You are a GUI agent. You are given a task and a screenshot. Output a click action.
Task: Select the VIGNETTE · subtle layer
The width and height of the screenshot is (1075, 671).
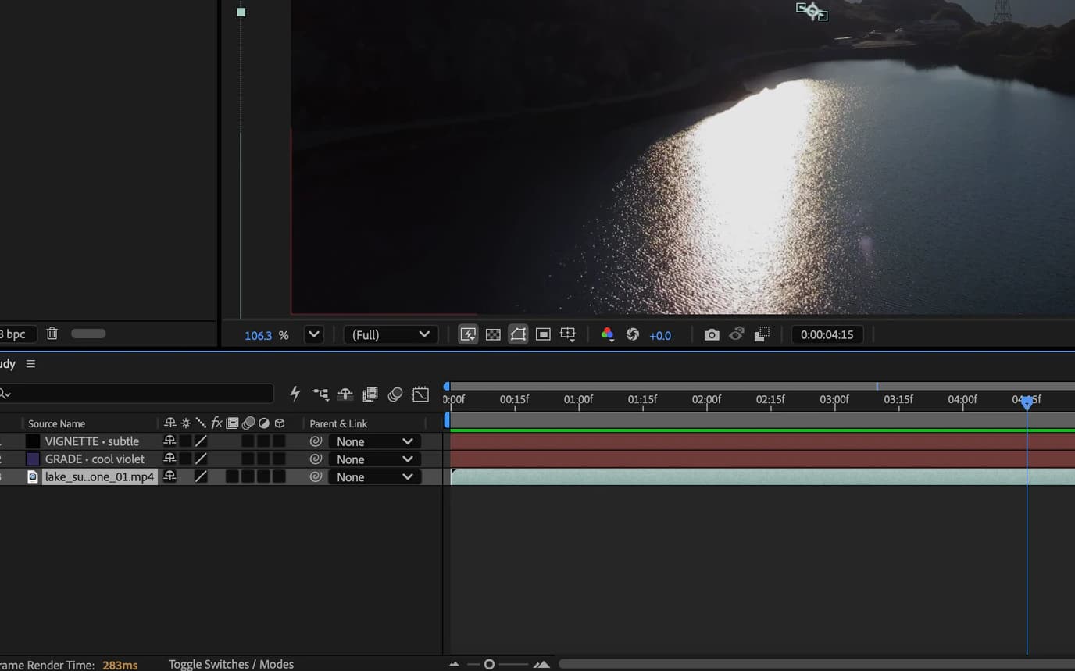coord(92,441)
